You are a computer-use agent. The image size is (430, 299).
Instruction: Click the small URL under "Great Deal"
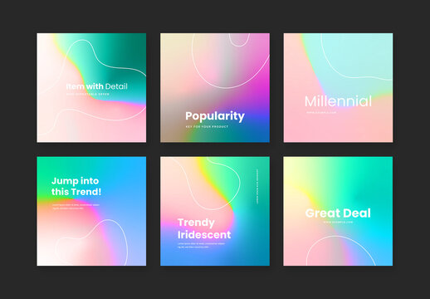(338, 222)
